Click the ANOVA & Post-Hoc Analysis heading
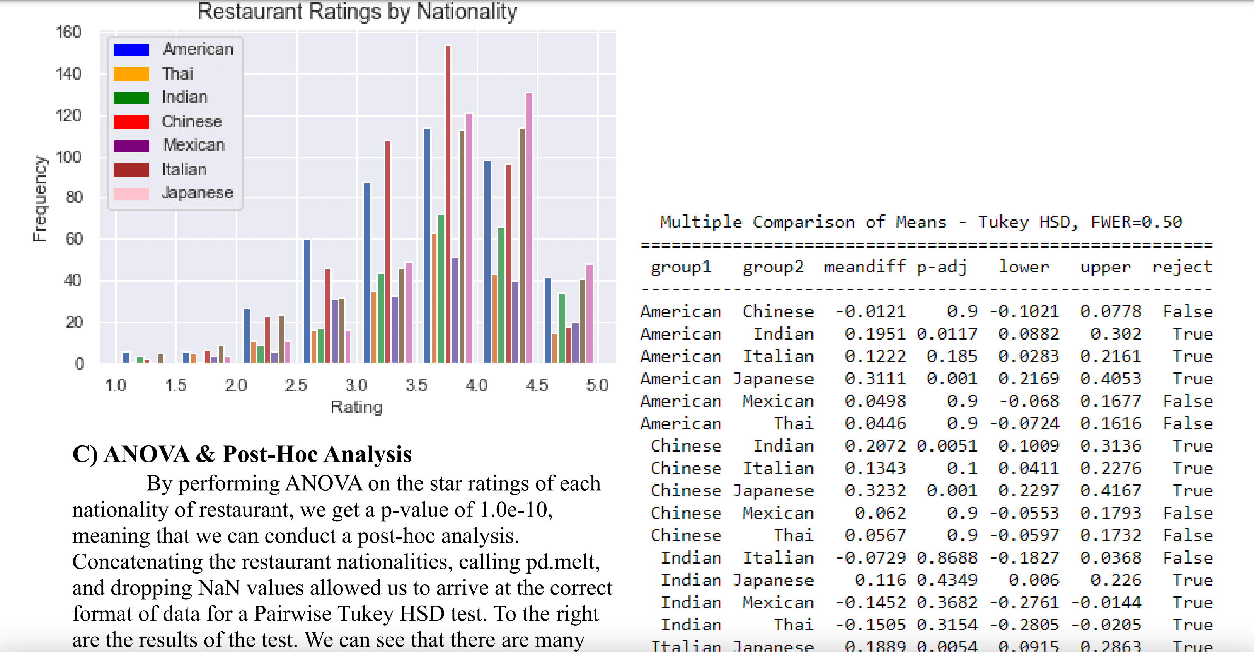This screenshot has width=1254, height=652. (242, 454)
